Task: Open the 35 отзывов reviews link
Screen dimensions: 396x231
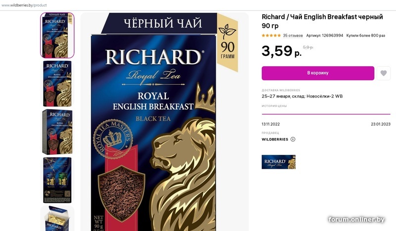Action: click(x=293, y=36)
